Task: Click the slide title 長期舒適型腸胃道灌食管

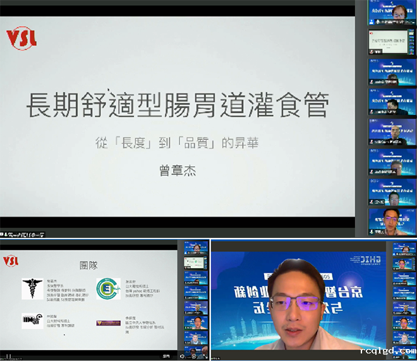Action: [x=178, y=105]
